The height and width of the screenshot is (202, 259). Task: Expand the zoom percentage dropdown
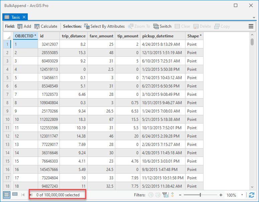(242, 195)
